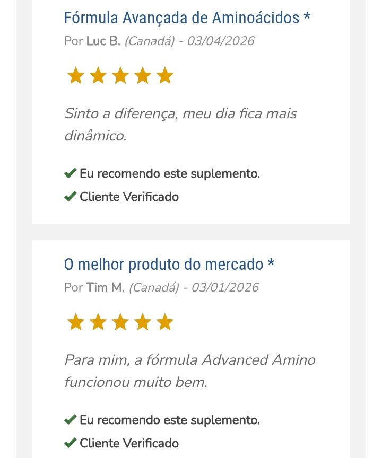The height and width of the screenshot is (458, 382).
Task: Click first star in Luc B. review
Action: click(75, 76)
